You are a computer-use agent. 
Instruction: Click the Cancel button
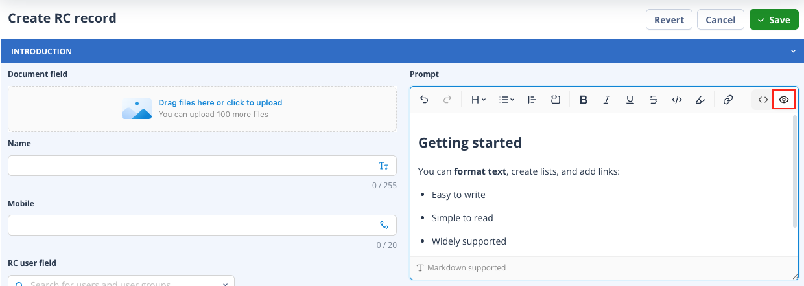pyautogui.click(x=720, y=19)
